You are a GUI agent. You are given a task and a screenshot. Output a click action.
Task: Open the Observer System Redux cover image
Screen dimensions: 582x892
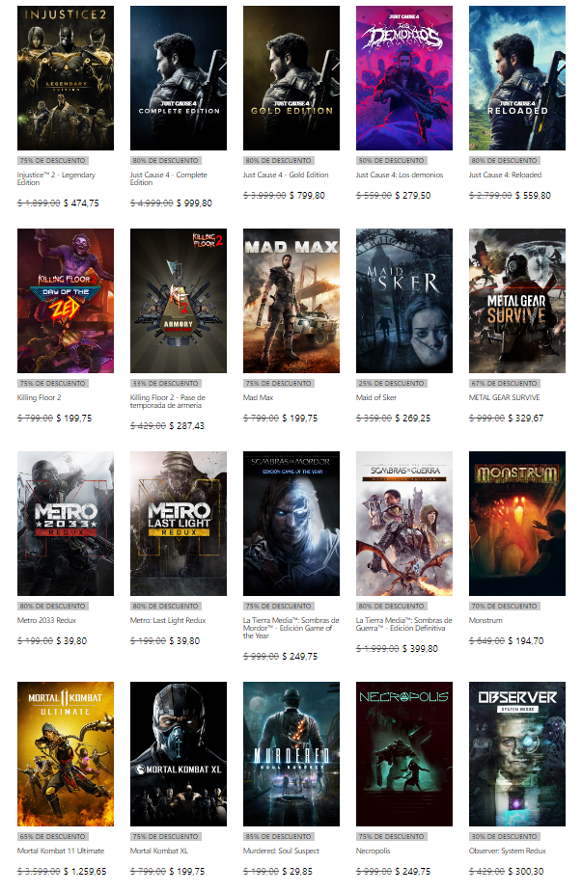[517, 754]
